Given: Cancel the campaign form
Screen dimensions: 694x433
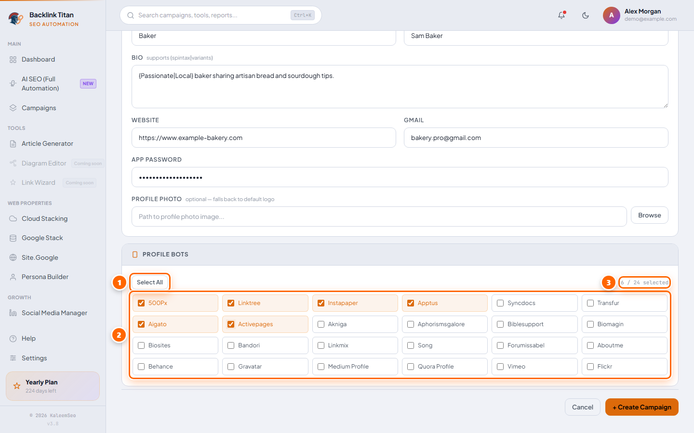Looking at the screenshot, I should point(583,407).
